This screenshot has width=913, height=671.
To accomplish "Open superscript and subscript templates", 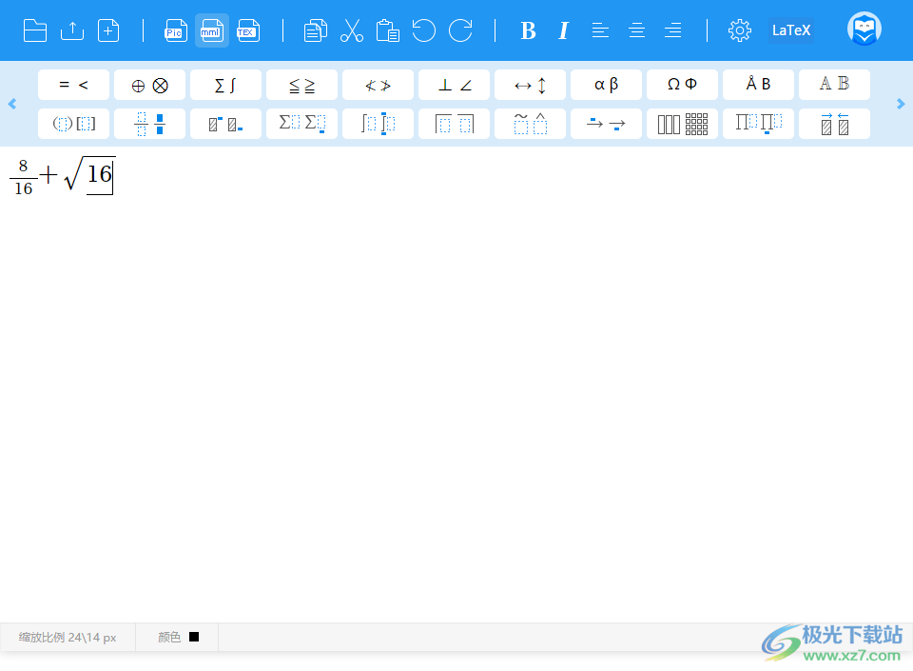I will click(x=225, y=124).
